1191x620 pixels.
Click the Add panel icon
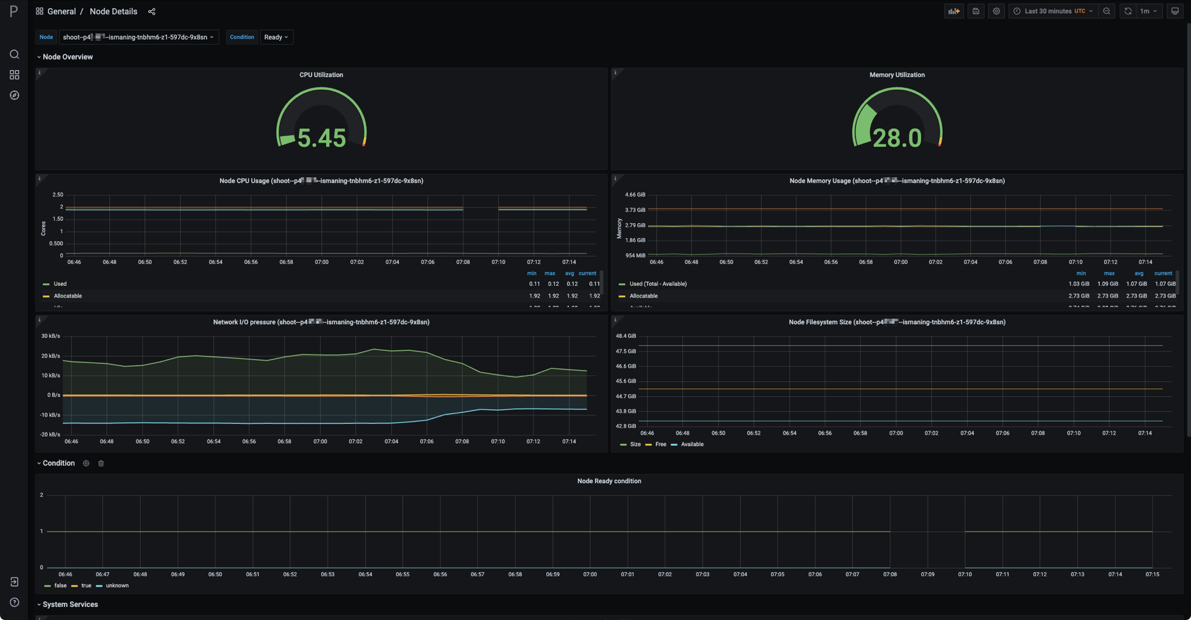point(953,11)
